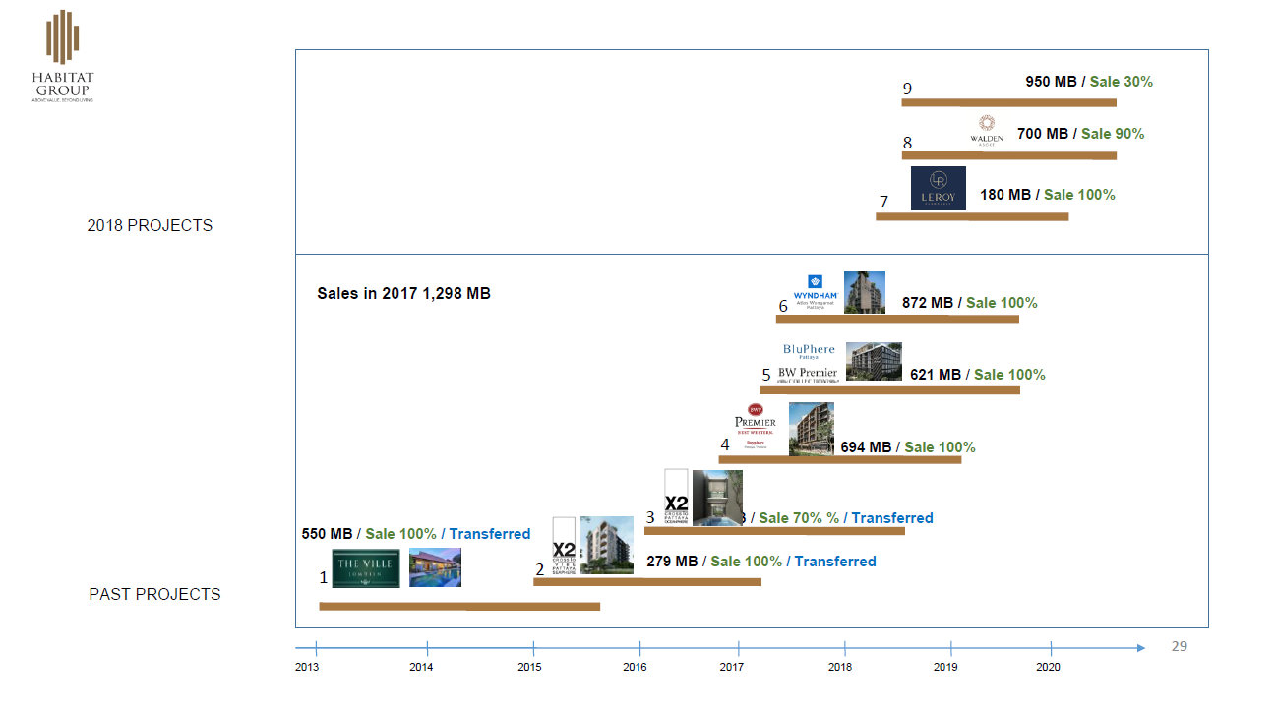Select the Premier Best Western logo
Screen dimensions: 1276x711
(756, 429)
